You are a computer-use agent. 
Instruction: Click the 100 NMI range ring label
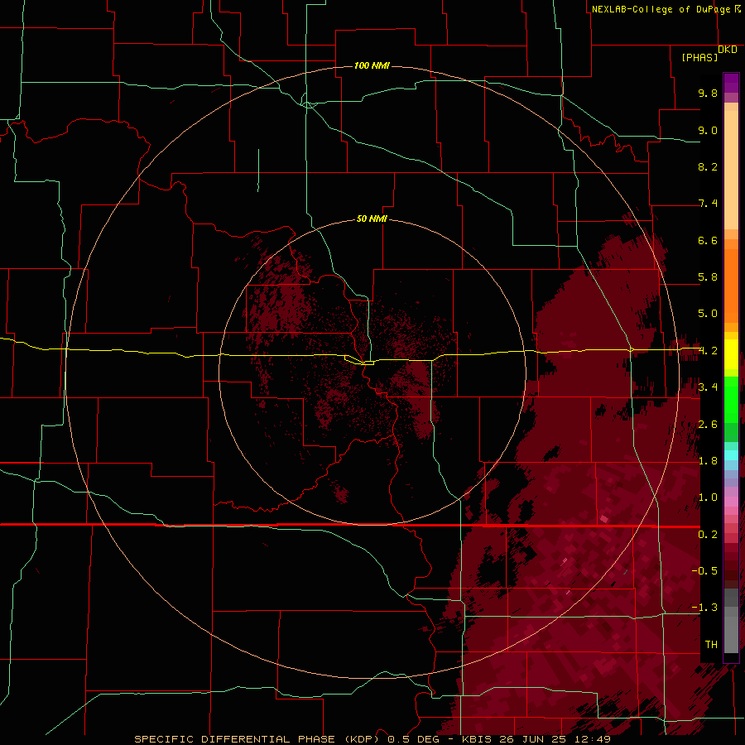[372, 65]
